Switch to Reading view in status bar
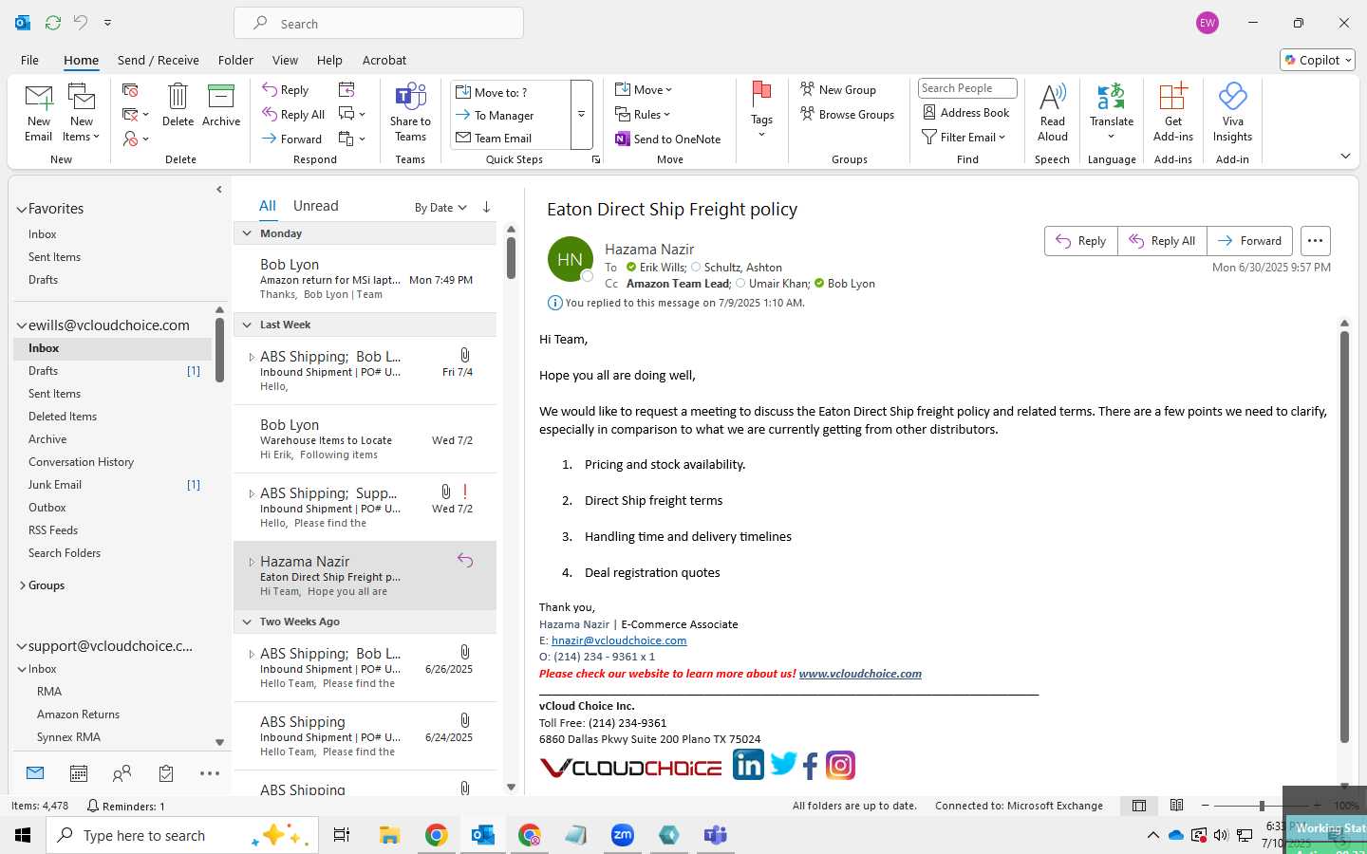 point(1176,806)
